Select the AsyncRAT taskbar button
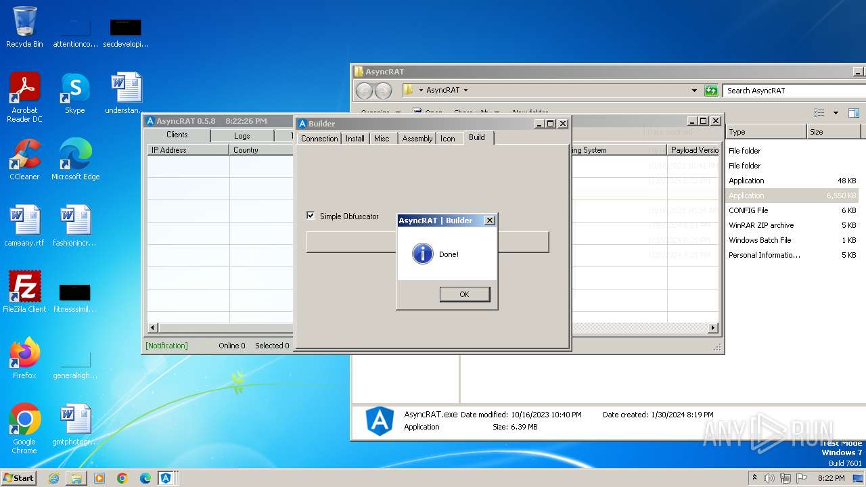 166,478
